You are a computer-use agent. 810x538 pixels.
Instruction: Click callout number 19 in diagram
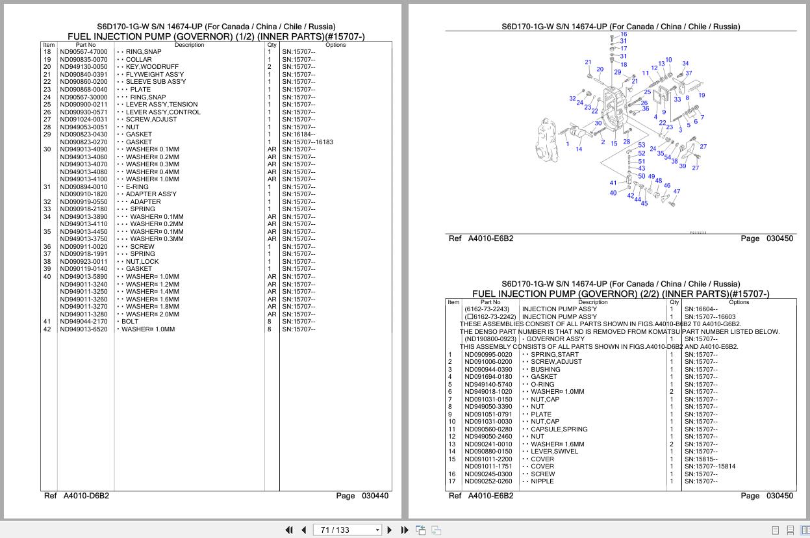pyautogui.click(x=702, y=96)
